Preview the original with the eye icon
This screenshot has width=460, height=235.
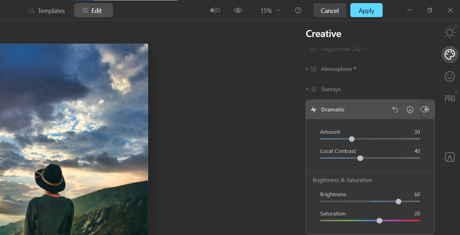[x=238, y=10]
